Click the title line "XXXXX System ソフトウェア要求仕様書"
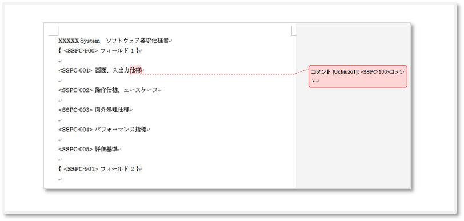Screen dimensions: 464x221 pos(114,41)
